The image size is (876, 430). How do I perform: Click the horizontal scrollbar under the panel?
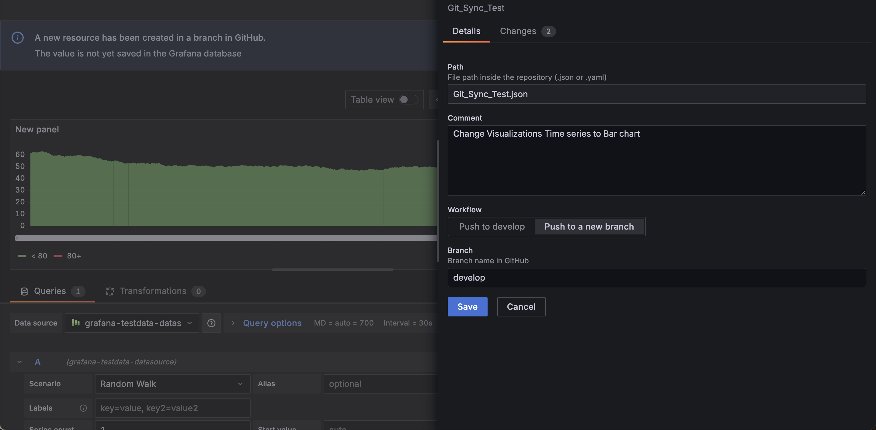332,270
